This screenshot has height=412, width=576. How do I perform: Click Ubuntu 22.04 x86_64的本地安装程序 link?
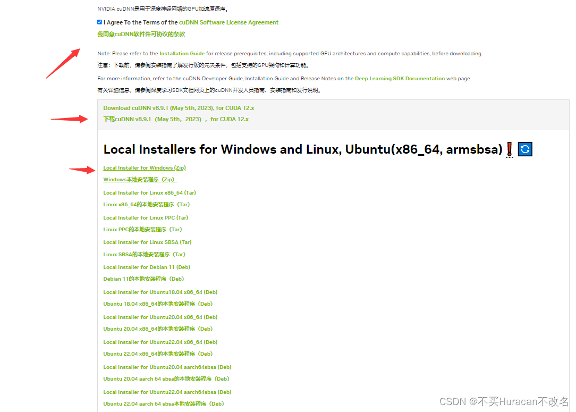[x=158, y=354]
